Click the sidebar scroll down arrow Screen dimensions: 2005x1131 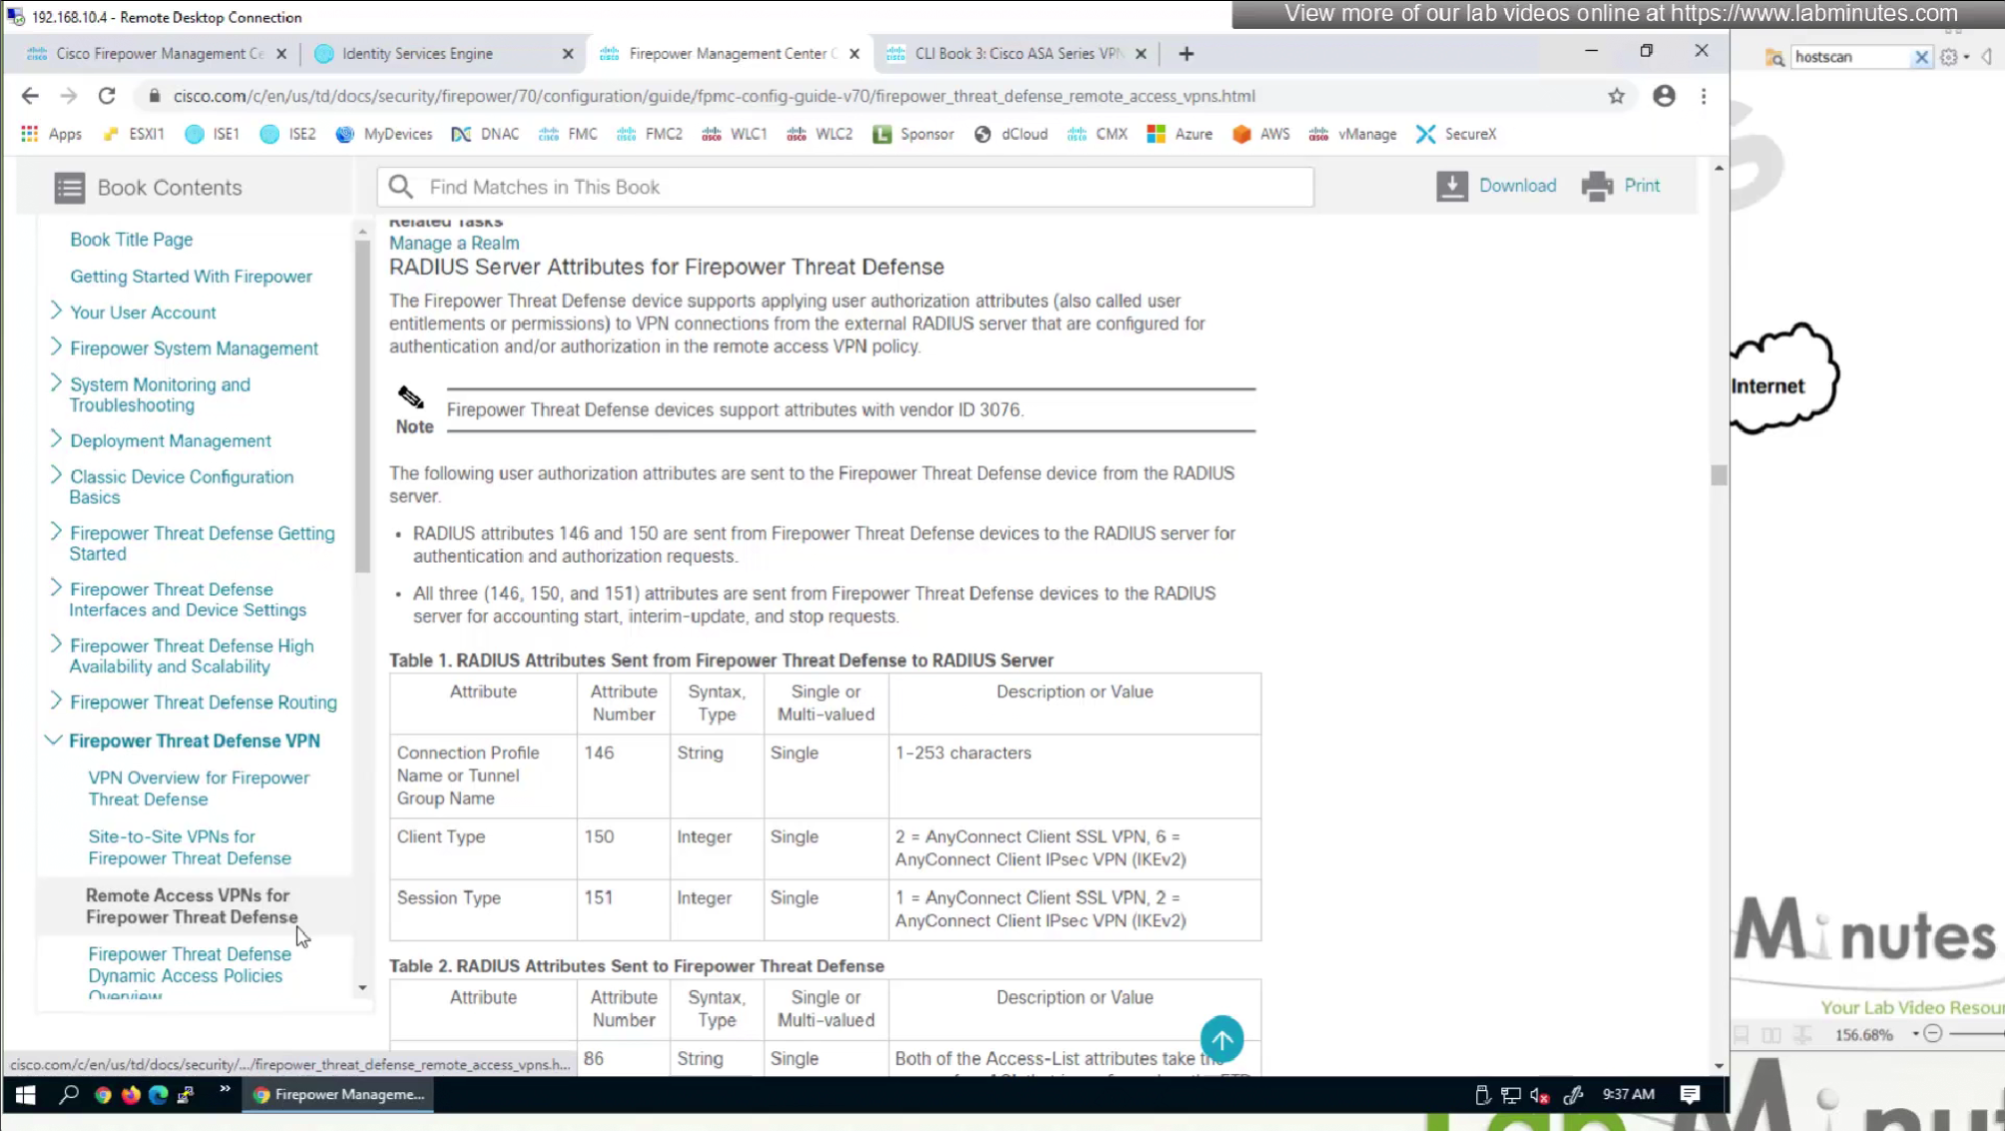(x=362, y=987)
